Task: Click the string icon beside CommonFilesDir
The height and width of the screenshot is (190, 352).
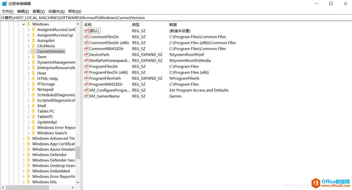Action: click(86, 37)
